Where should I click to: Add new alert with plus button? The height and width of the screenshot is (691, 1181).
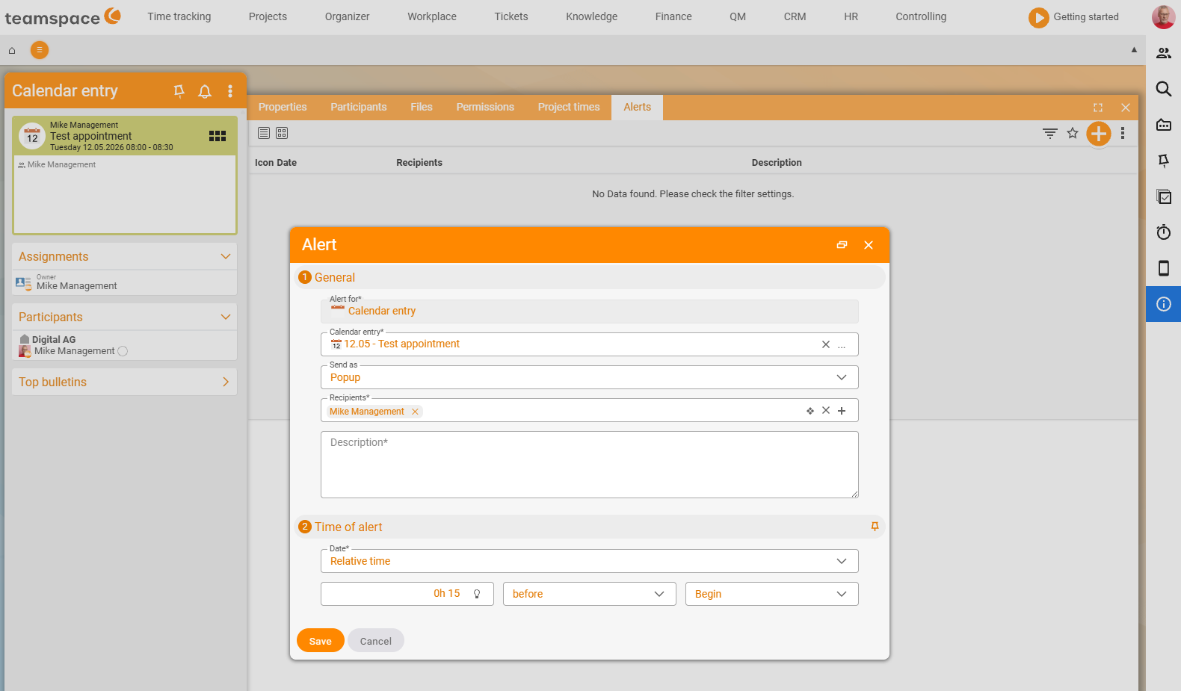(1099, 134)
